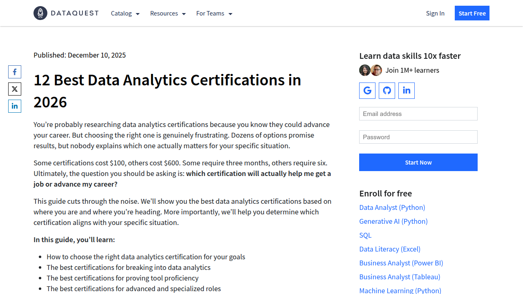Image resolution: width=523 pixels, height=294 pixels.
Task: Click the Published: December 10, 2025 text
Action: point(80,55)
